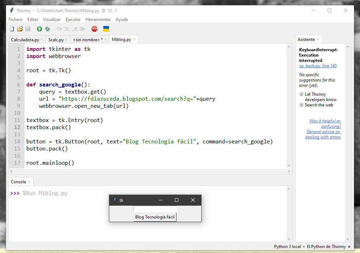
Task: Click the webbrowser.open_new_tab(url) line
Action: pos(84,106)
